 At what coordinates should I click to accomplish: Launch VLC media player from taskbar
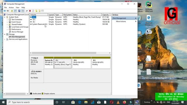click(x=118, y=102)
